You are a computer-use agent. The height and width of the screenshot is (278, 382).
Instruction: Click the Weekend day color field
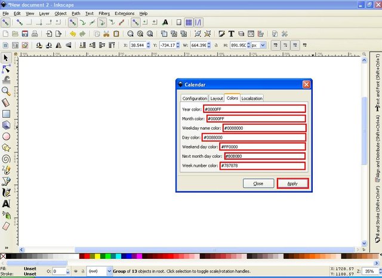click(263, 146)
